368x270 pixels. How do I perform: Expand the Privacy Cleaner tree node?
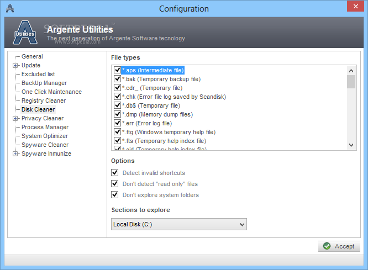(15, 119)
